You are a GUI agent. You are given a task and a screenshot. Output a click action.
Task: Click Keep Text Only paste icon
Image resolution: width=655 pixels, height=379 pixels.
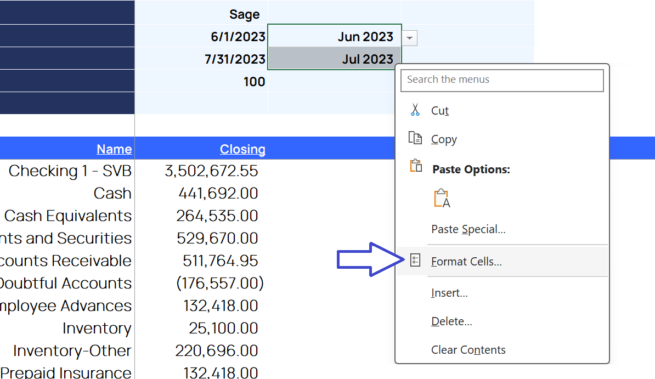tap(442, 199)
